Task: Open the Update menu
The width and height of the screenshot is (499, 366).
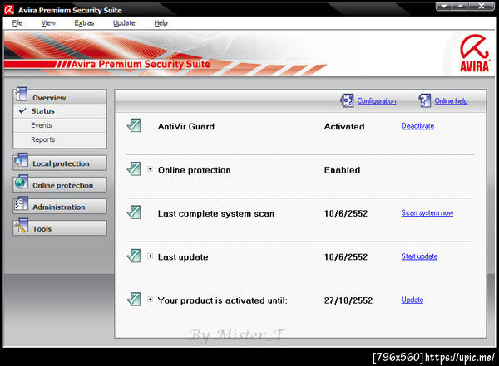Action: click(x=124, y=23)
